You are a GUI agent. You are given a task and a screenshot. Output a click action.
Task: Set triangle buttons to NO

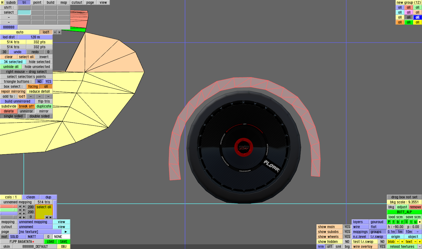pos(40,82)
